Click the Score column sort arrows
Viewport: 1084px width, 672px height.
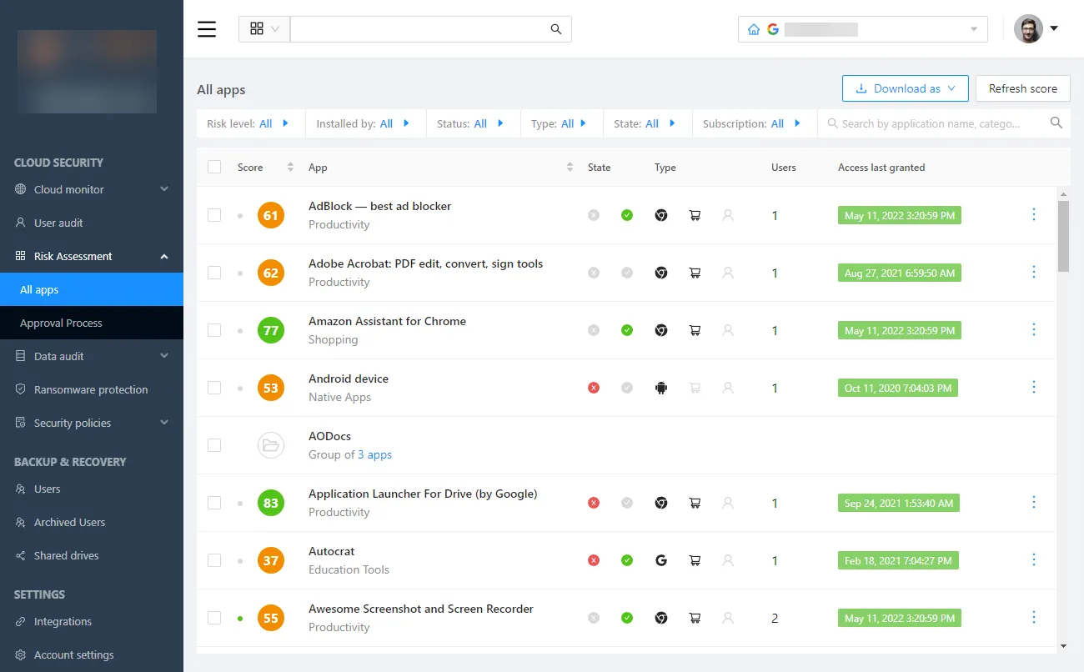coord(289,167)
